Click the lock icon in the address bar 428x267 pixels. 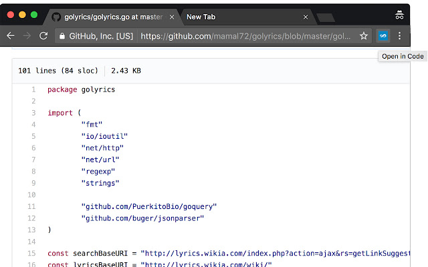[x=62, y=36]
